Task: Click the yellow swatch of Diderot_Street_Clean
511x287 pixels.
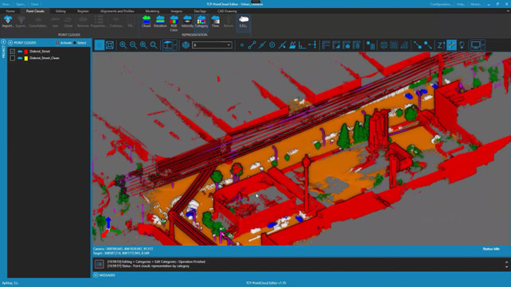Action: click(26, 58)
